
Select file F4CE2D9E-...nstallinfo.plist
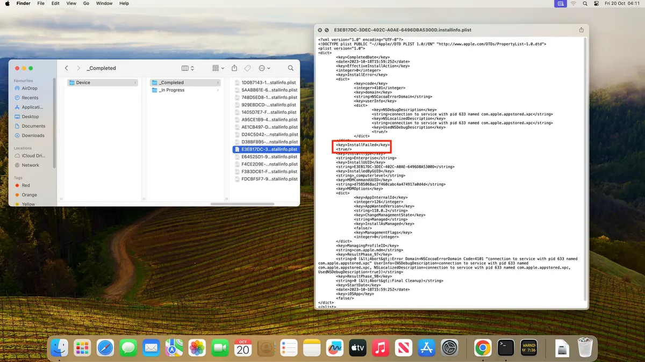tap(266, 164)
